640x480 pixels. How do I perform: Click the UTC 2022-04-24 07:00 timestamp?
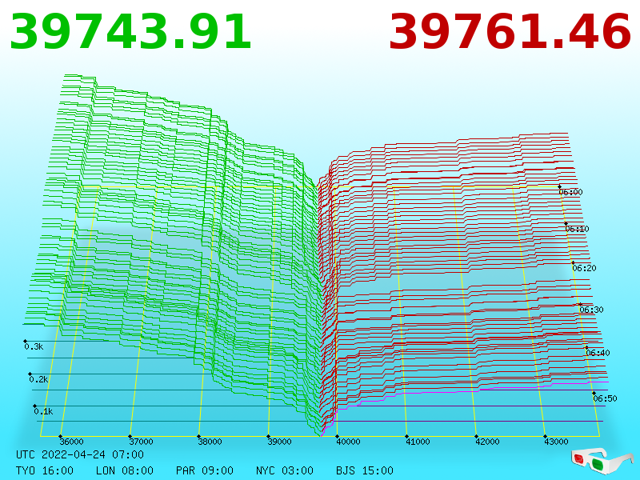80,454
